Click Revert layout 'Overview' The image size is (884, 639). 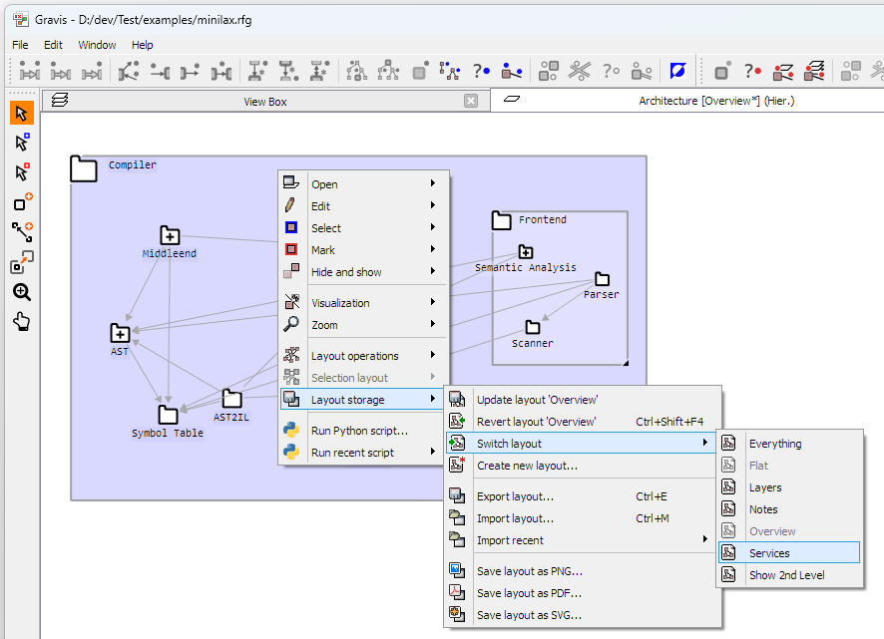[583, 422]
